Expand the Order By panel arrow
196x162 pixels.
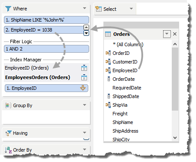point(85,149)
